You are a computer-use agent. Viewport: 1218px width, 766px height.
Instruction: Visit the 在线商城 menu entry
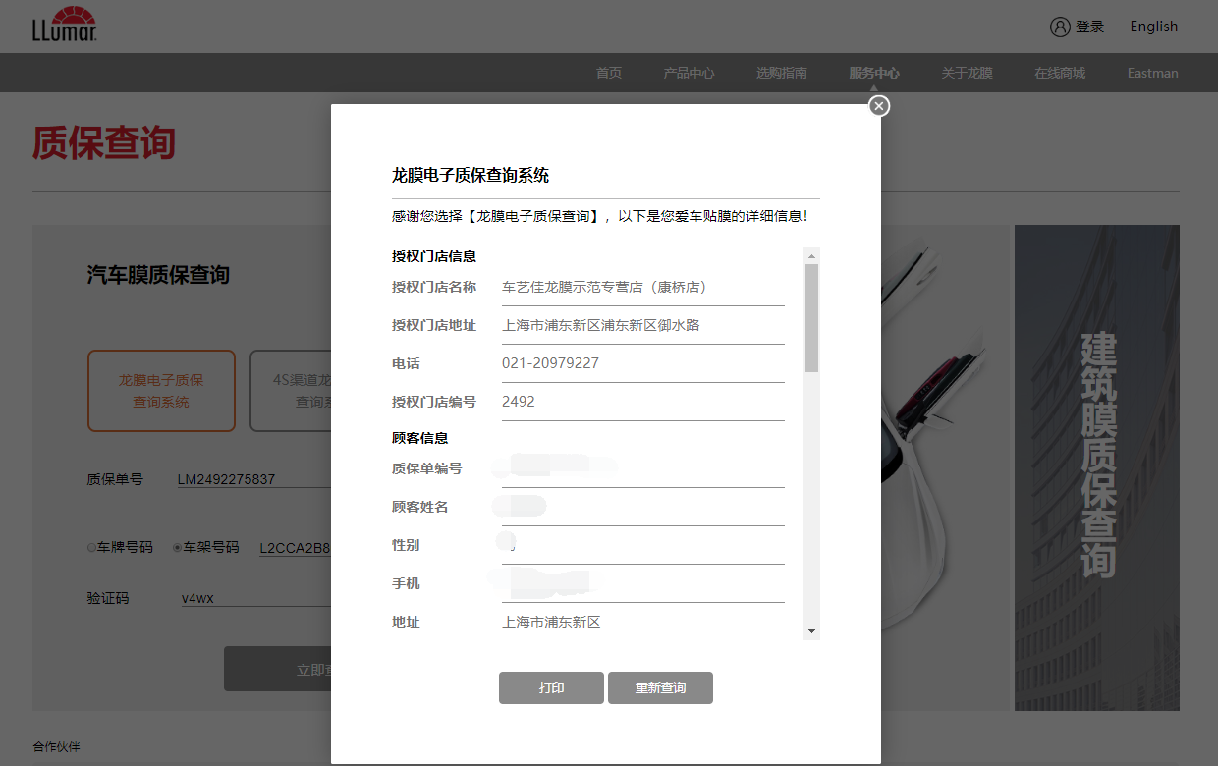coord(1059,72)
